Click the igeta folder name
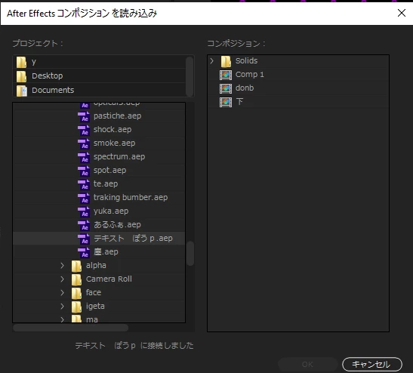Screen dimensions: 413x373 click(95, 307)
